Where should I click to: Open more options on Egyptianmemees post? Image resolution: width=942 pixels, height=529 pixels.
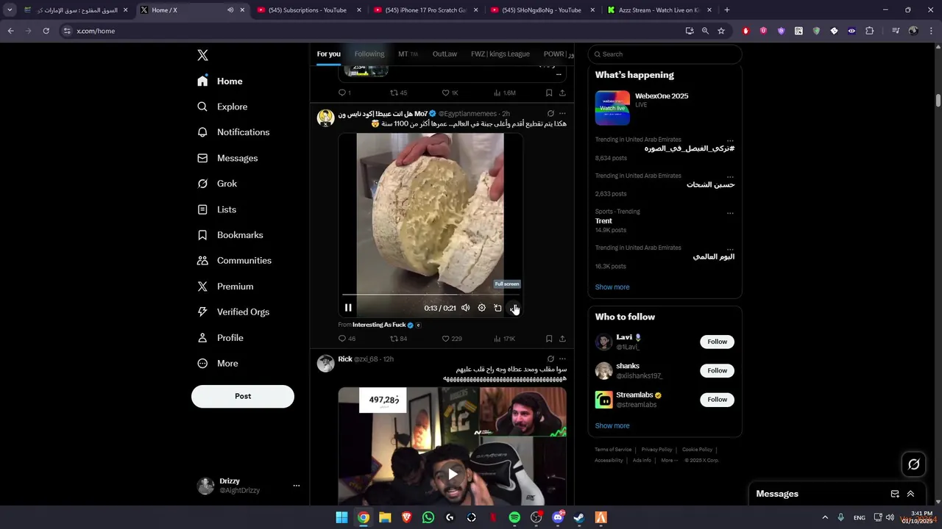[562, 114]
